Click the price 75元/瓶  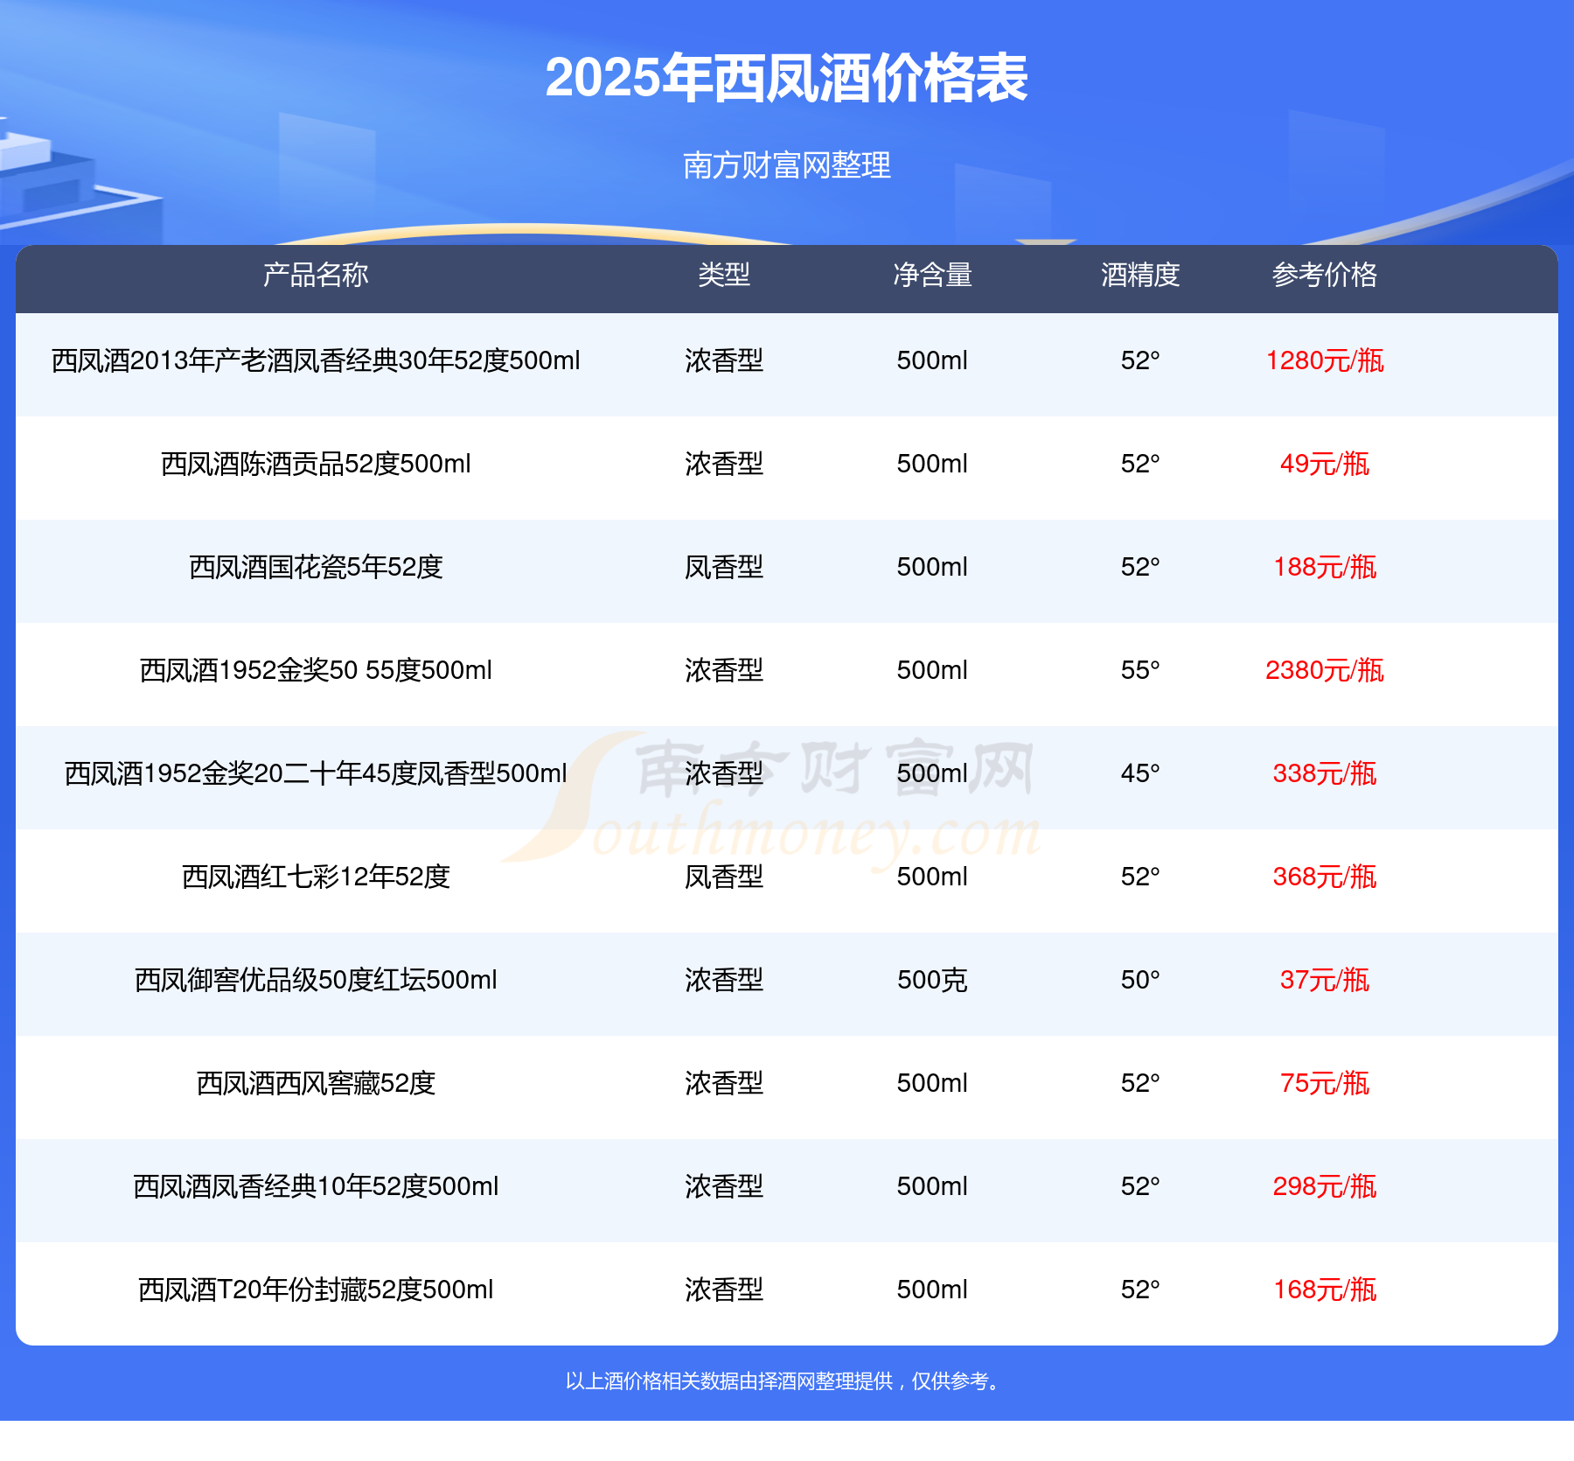[1325, 1083]
